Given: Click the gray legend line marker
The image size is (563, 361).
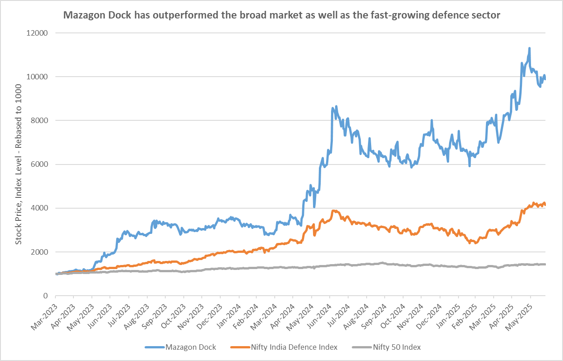Looking at the screenshot, I should (361, 347).
